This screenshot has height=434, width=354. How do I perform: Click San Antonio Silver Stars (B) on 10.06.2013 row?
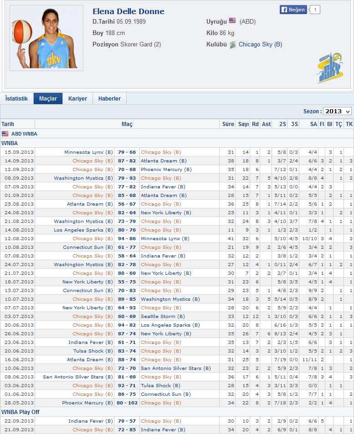[176, 368]
